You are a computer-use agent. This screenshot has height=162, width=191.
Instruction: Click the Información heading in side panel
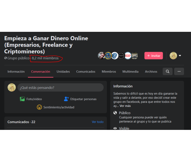(x=123, y=86)
